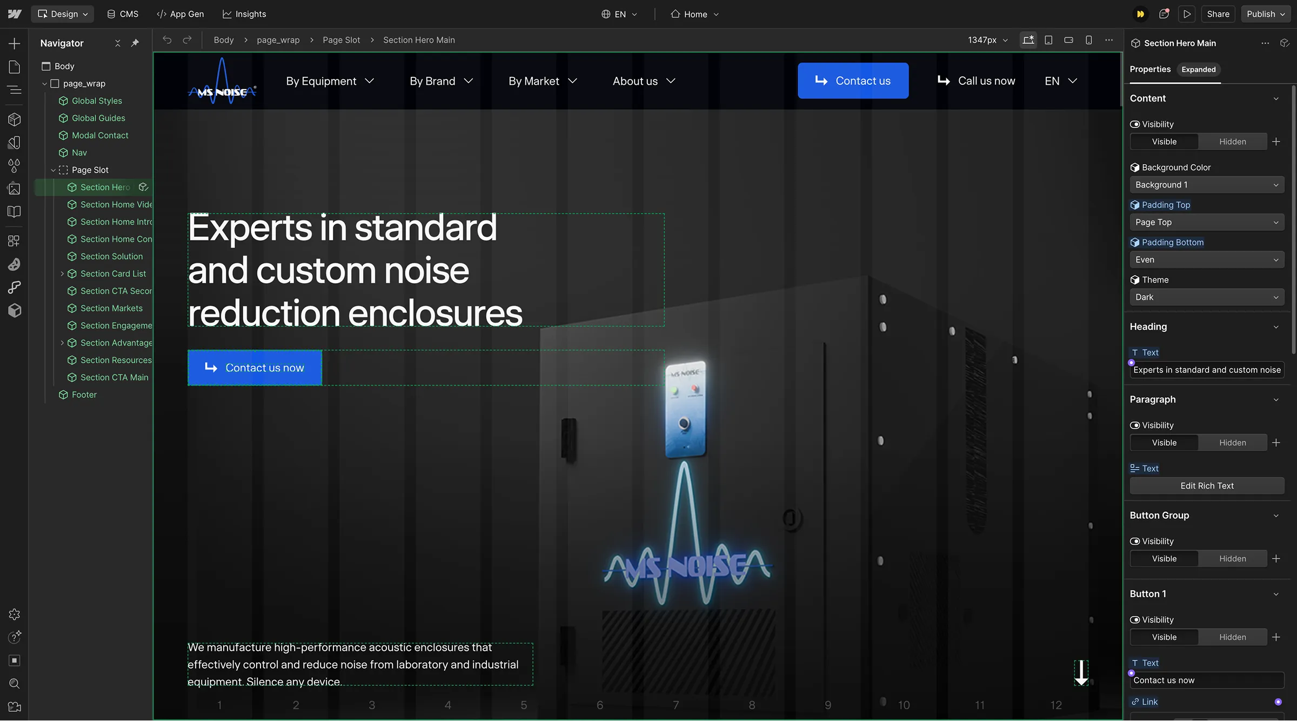This screenshot has width=1297, height=721.
Task: Collapse the Heading properties section
Action: click(1276, 327)
